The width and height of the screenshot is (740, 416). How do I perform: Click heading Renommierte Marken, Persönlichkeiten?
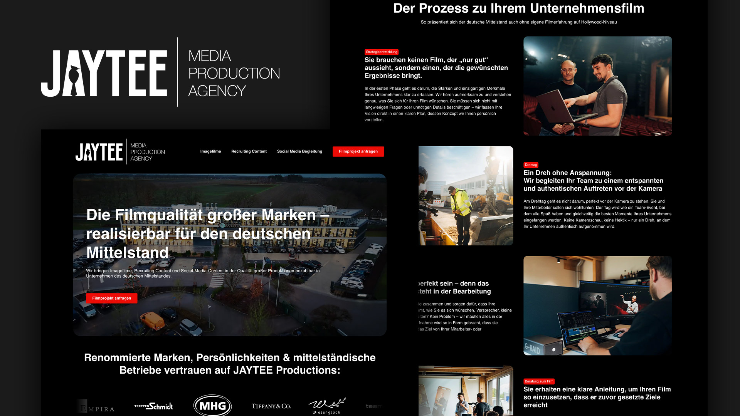coord(230,364)
